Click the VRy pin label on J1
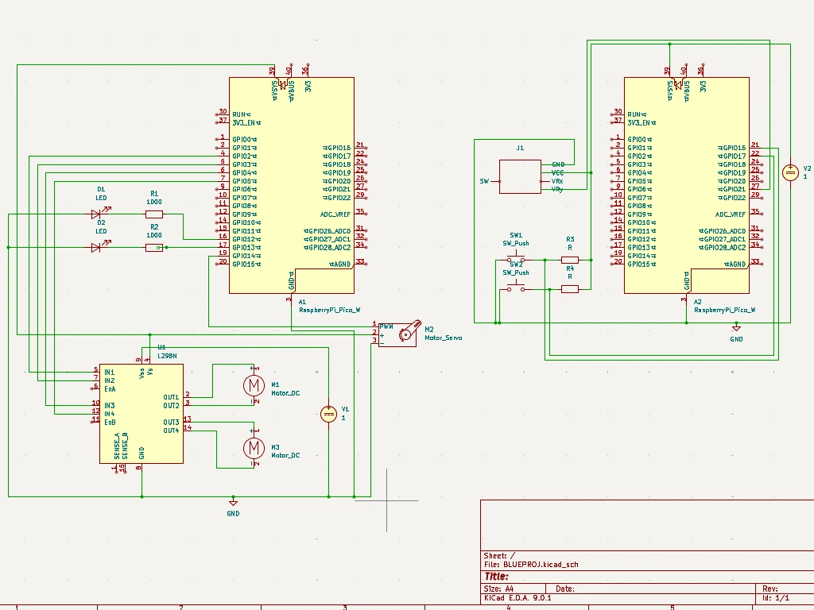 [557, 189]
